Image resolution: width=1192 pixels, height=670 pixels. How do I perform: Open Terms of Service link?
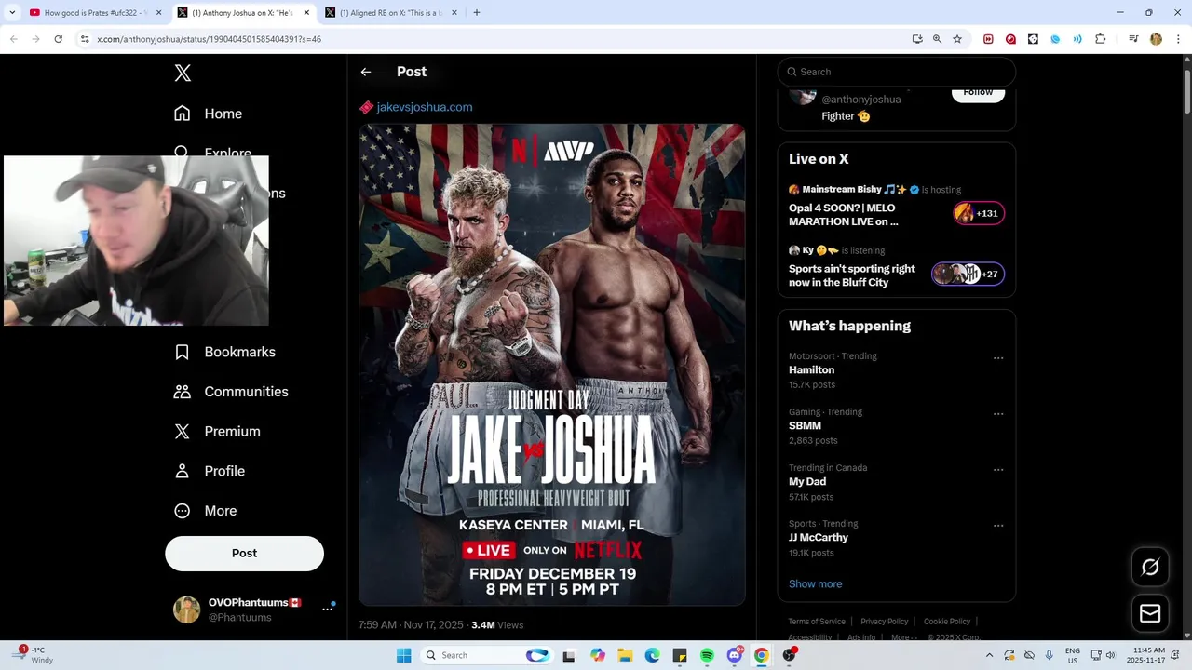coord(817,622)
